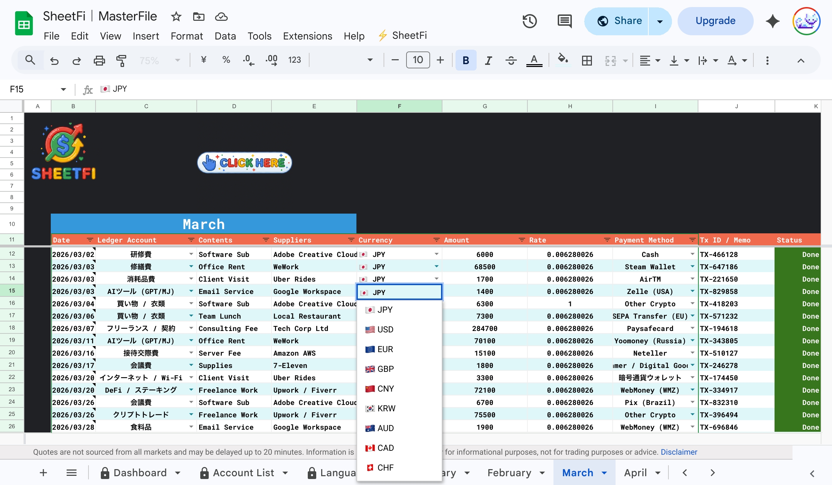Click the Upgrade button
The width and height of the screenshot is (832, 485).
[x=715, y=21]
